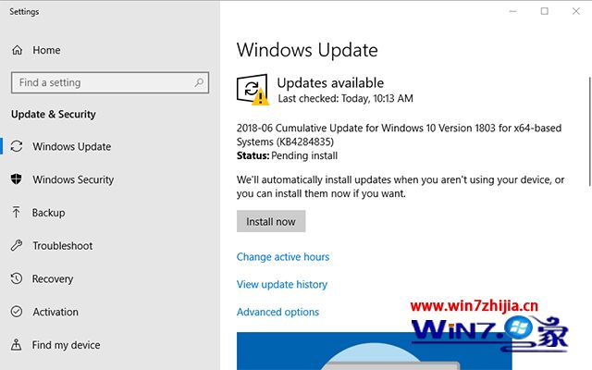592x370 pixels.
Task: Click the KB4284835 cumulative update description
Action: (399, 135)
